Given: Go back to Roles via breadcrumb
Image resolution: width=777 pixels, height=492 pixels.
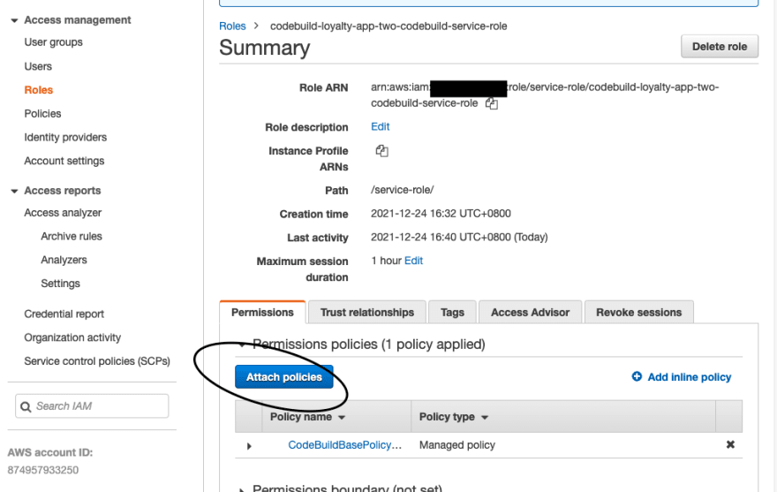Looking at the screenshot, I should (232, 26).
